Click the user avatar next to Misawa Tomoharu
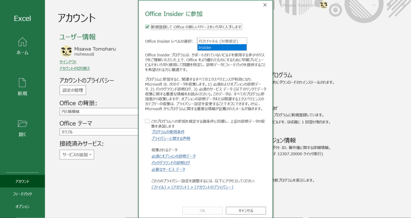The width and height of the screenshot is (411, 218). point(66,51)
